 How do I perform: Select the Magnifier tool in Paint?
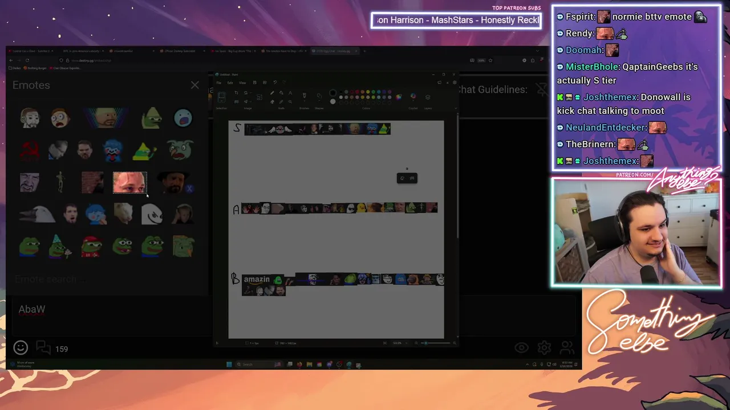(290, 101)
